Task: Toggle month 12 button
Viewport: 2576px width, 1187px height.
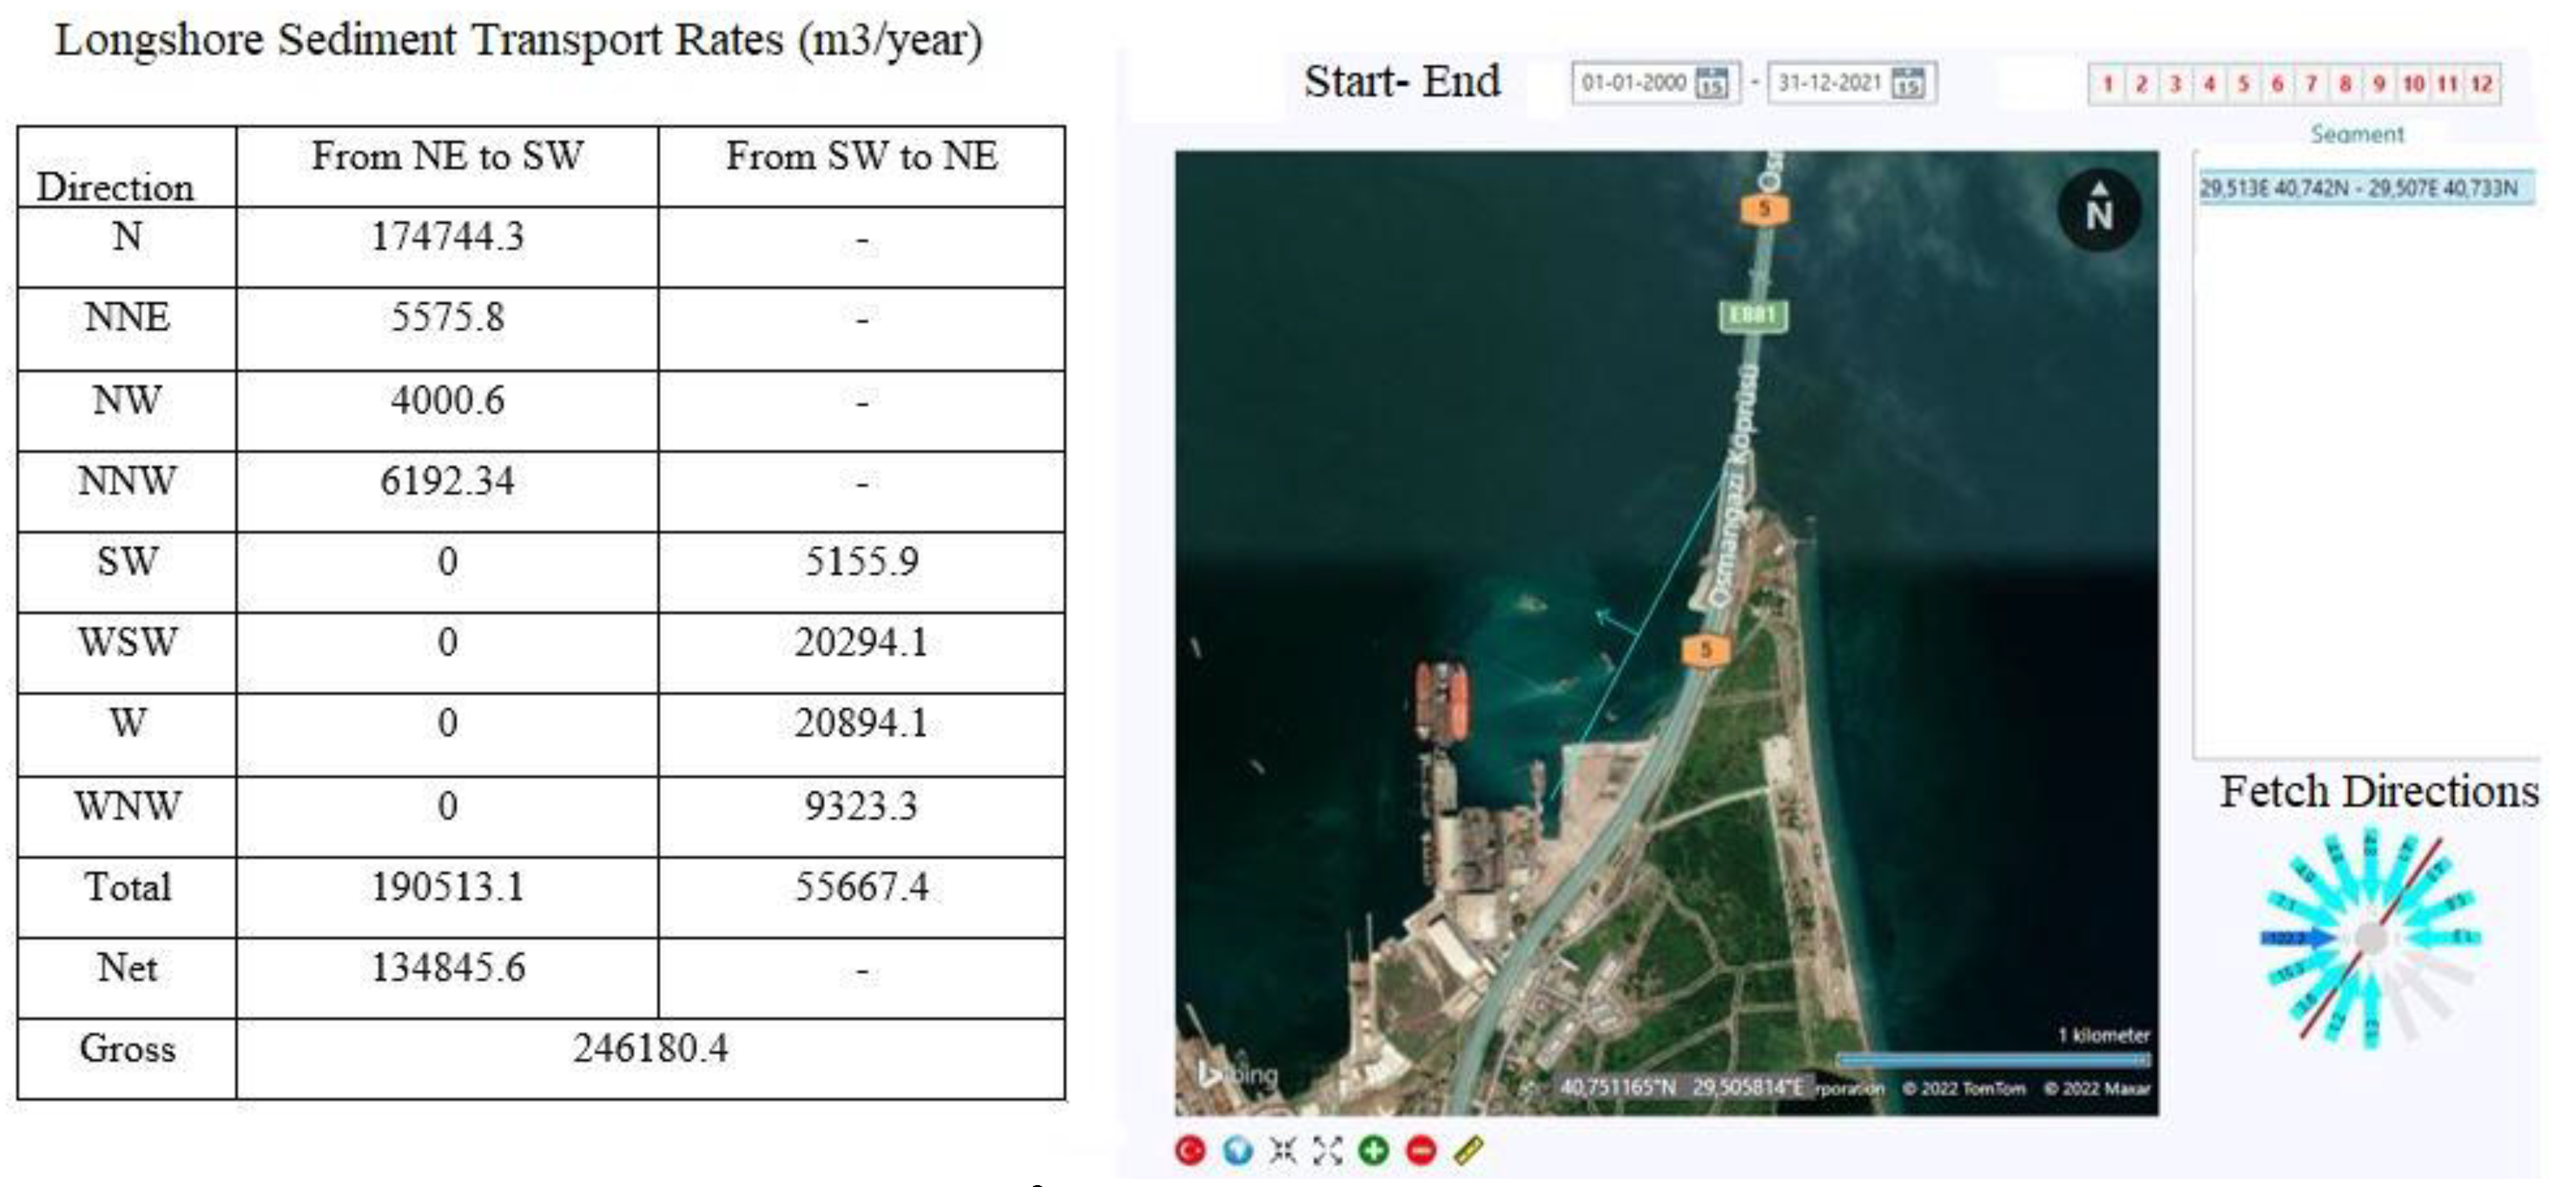Action: (2482, 84)
